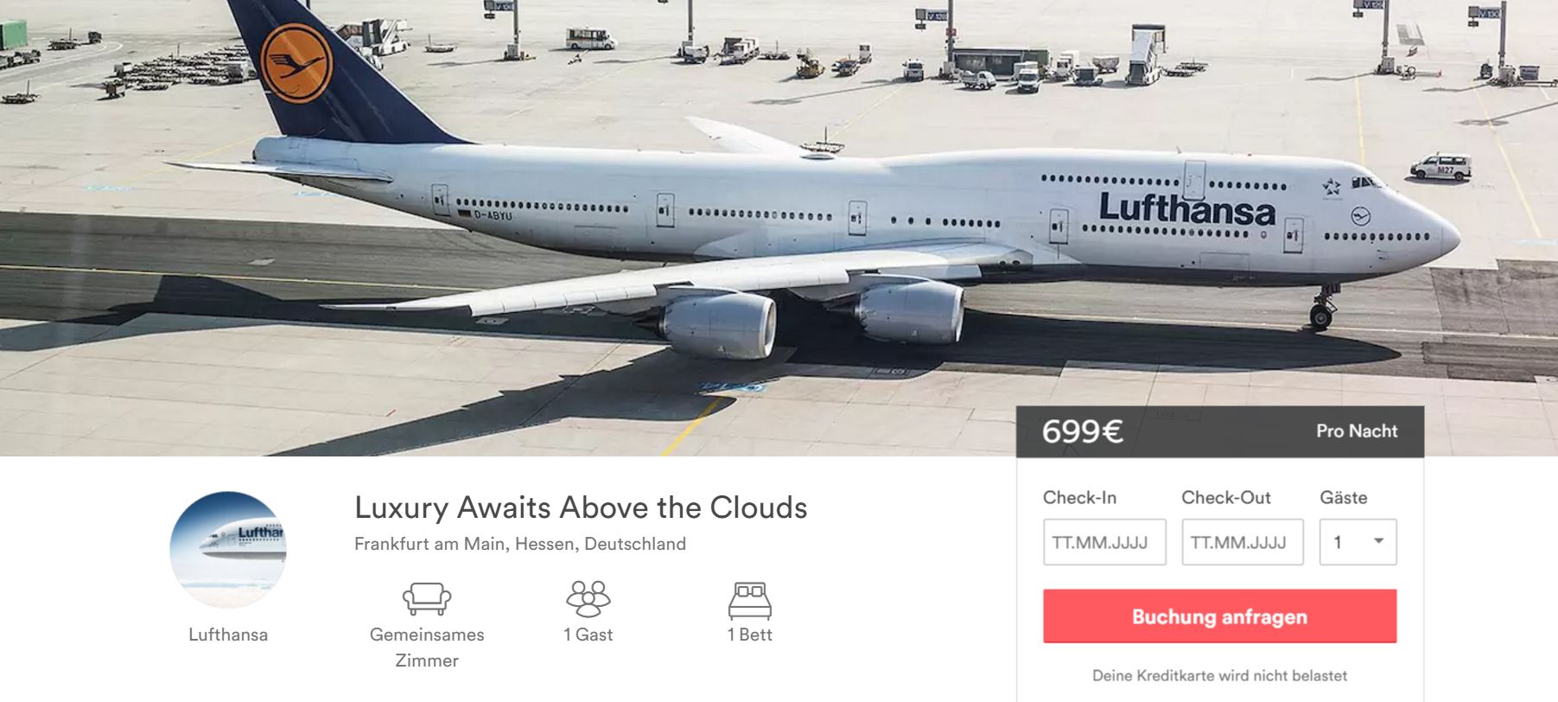
Task: Open the Gäste dropdown
Action: (x=1358, y=542)
